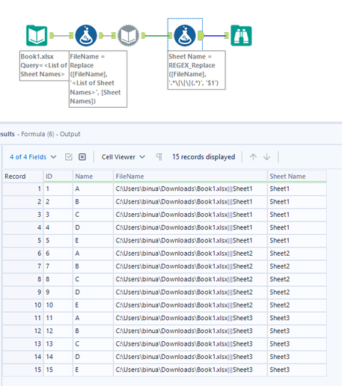Click Name cell A in record 11
The image size is (342, 386).
coord(93,318)
